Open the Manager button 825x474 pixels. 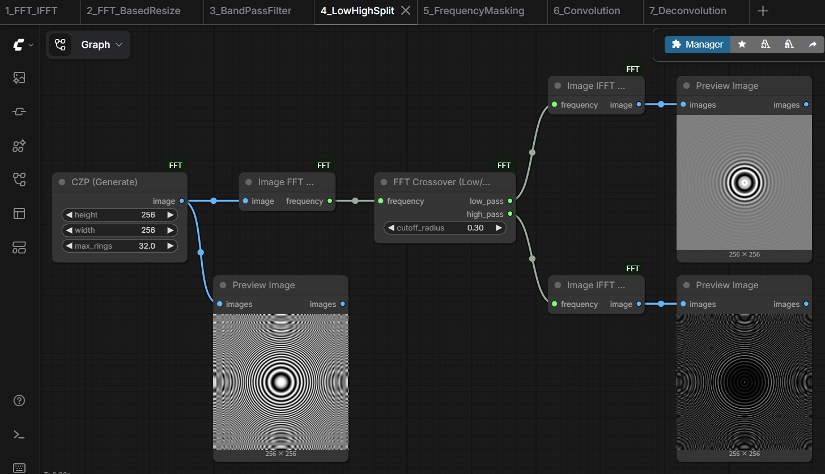pos(698,44)
